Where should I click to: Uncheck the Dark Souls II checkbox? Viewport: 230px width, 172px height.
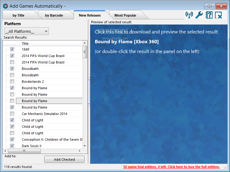(12, 146)
